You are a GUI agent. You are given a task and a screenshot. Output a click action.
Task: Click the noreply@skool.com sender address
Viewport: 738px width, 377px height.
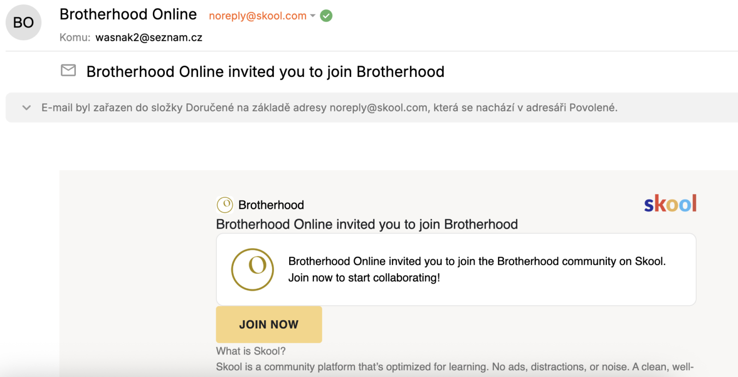258,16
